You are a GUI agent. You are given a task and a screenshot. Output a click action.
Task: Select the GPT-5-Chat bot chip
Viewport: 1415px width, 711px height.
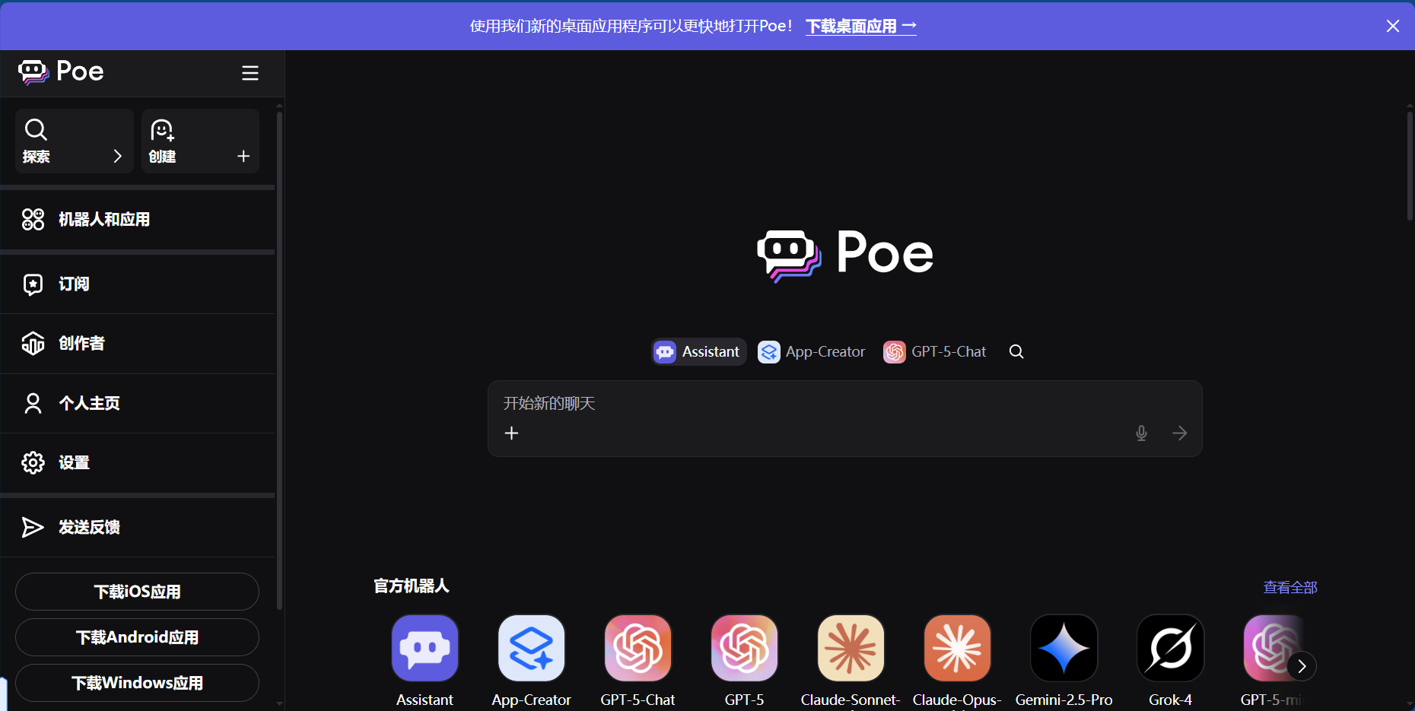[935, 351]
